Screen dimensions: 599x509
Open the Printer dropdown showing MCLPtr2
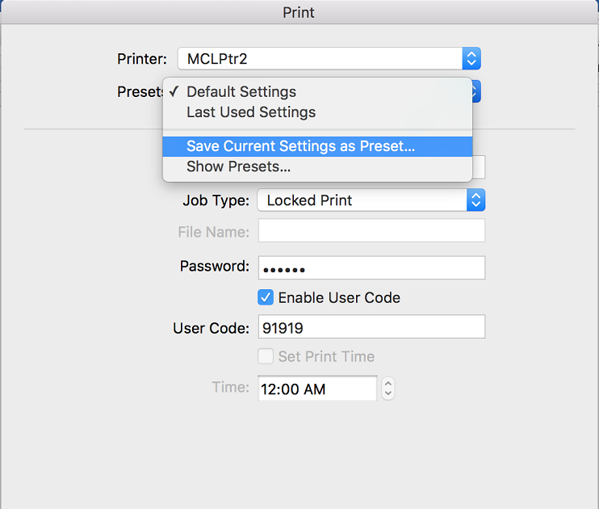point(329,58)
